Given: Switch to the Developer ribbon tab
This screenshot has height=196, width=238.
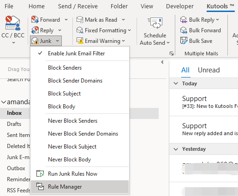Looking at the screenshot, I should (180, 6).
